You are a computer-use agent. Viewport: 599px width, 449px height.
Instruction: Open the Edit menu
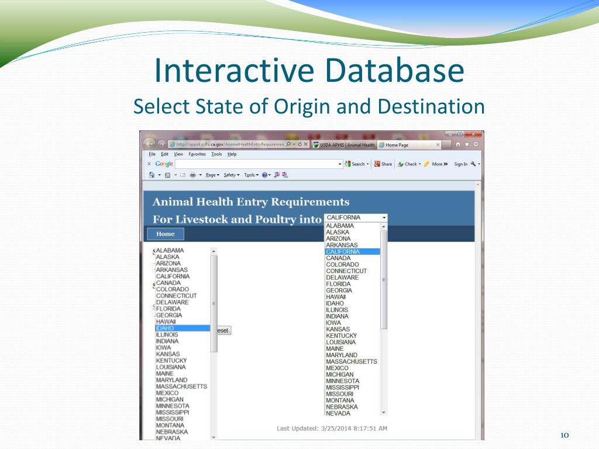(164, 154)
